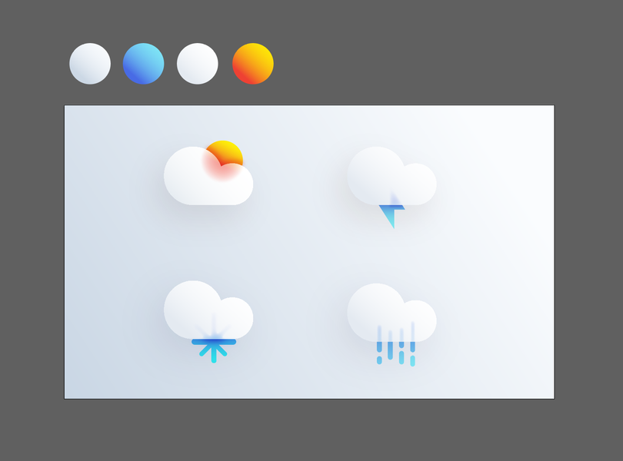Select the leftmost blue rain streak
Viewport: 623px width, 461px height.
tap(379, 345)
